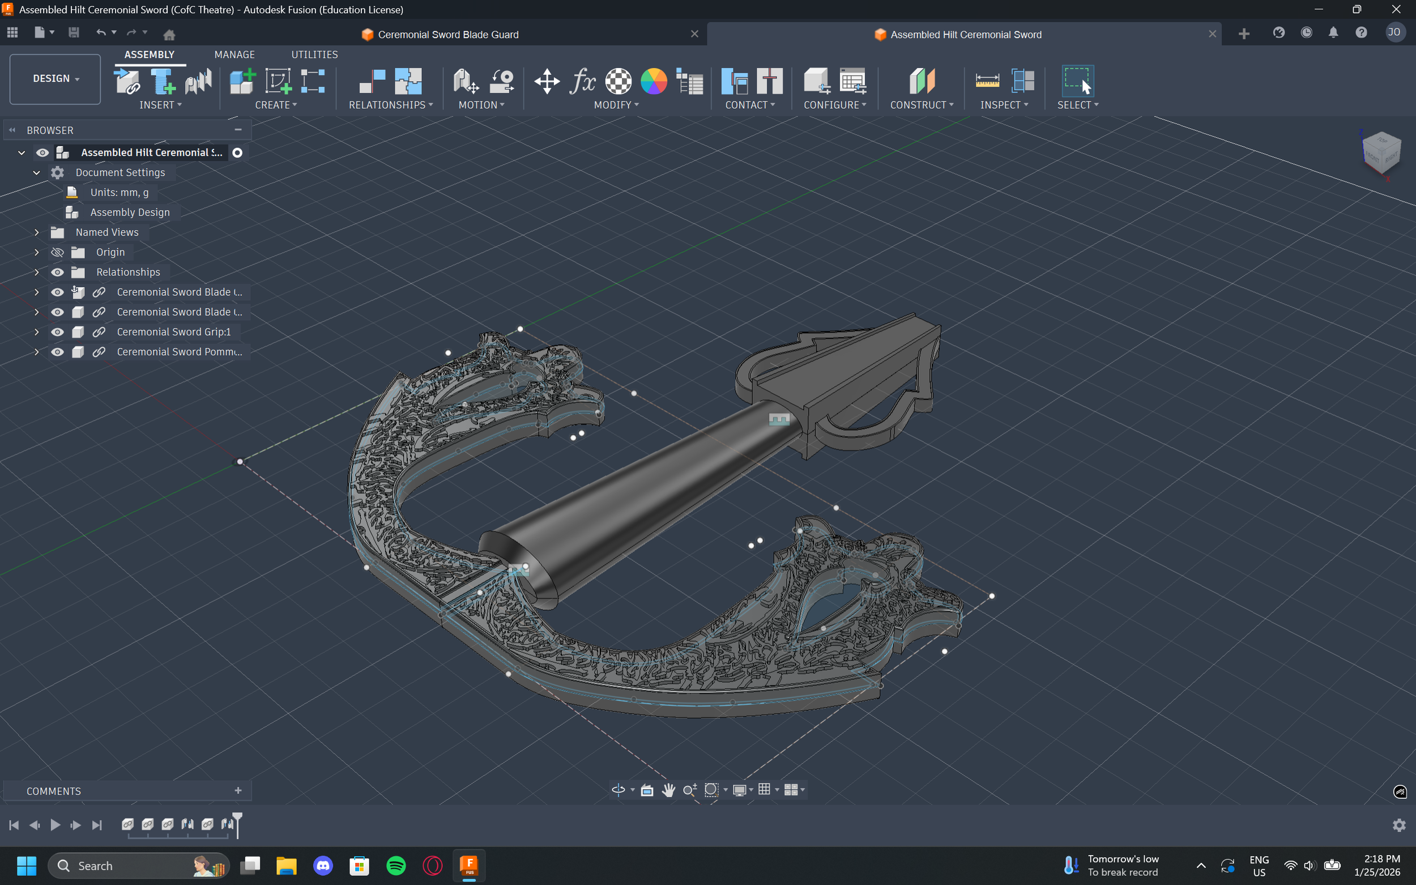Image resolution: width=1416 pixels, height=885 pixels.
Task: Click the Physical Material checkered sphere icon
Action: [619, 81]
